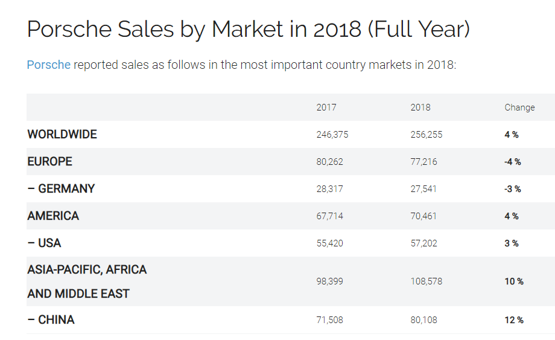555x340 pixels.
Task: Click the USA row label
Action: point(44,243)
